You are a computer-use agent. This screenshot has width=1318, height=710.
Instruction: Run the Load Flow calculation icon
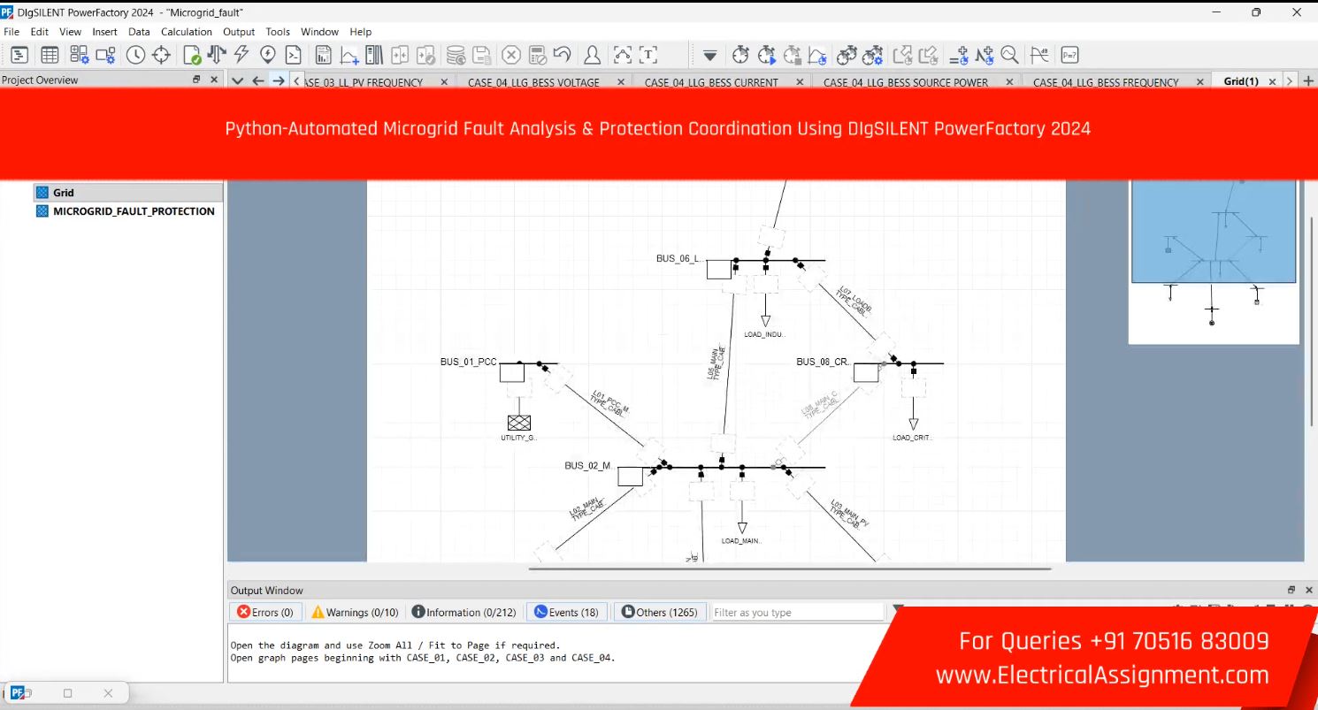217,55
